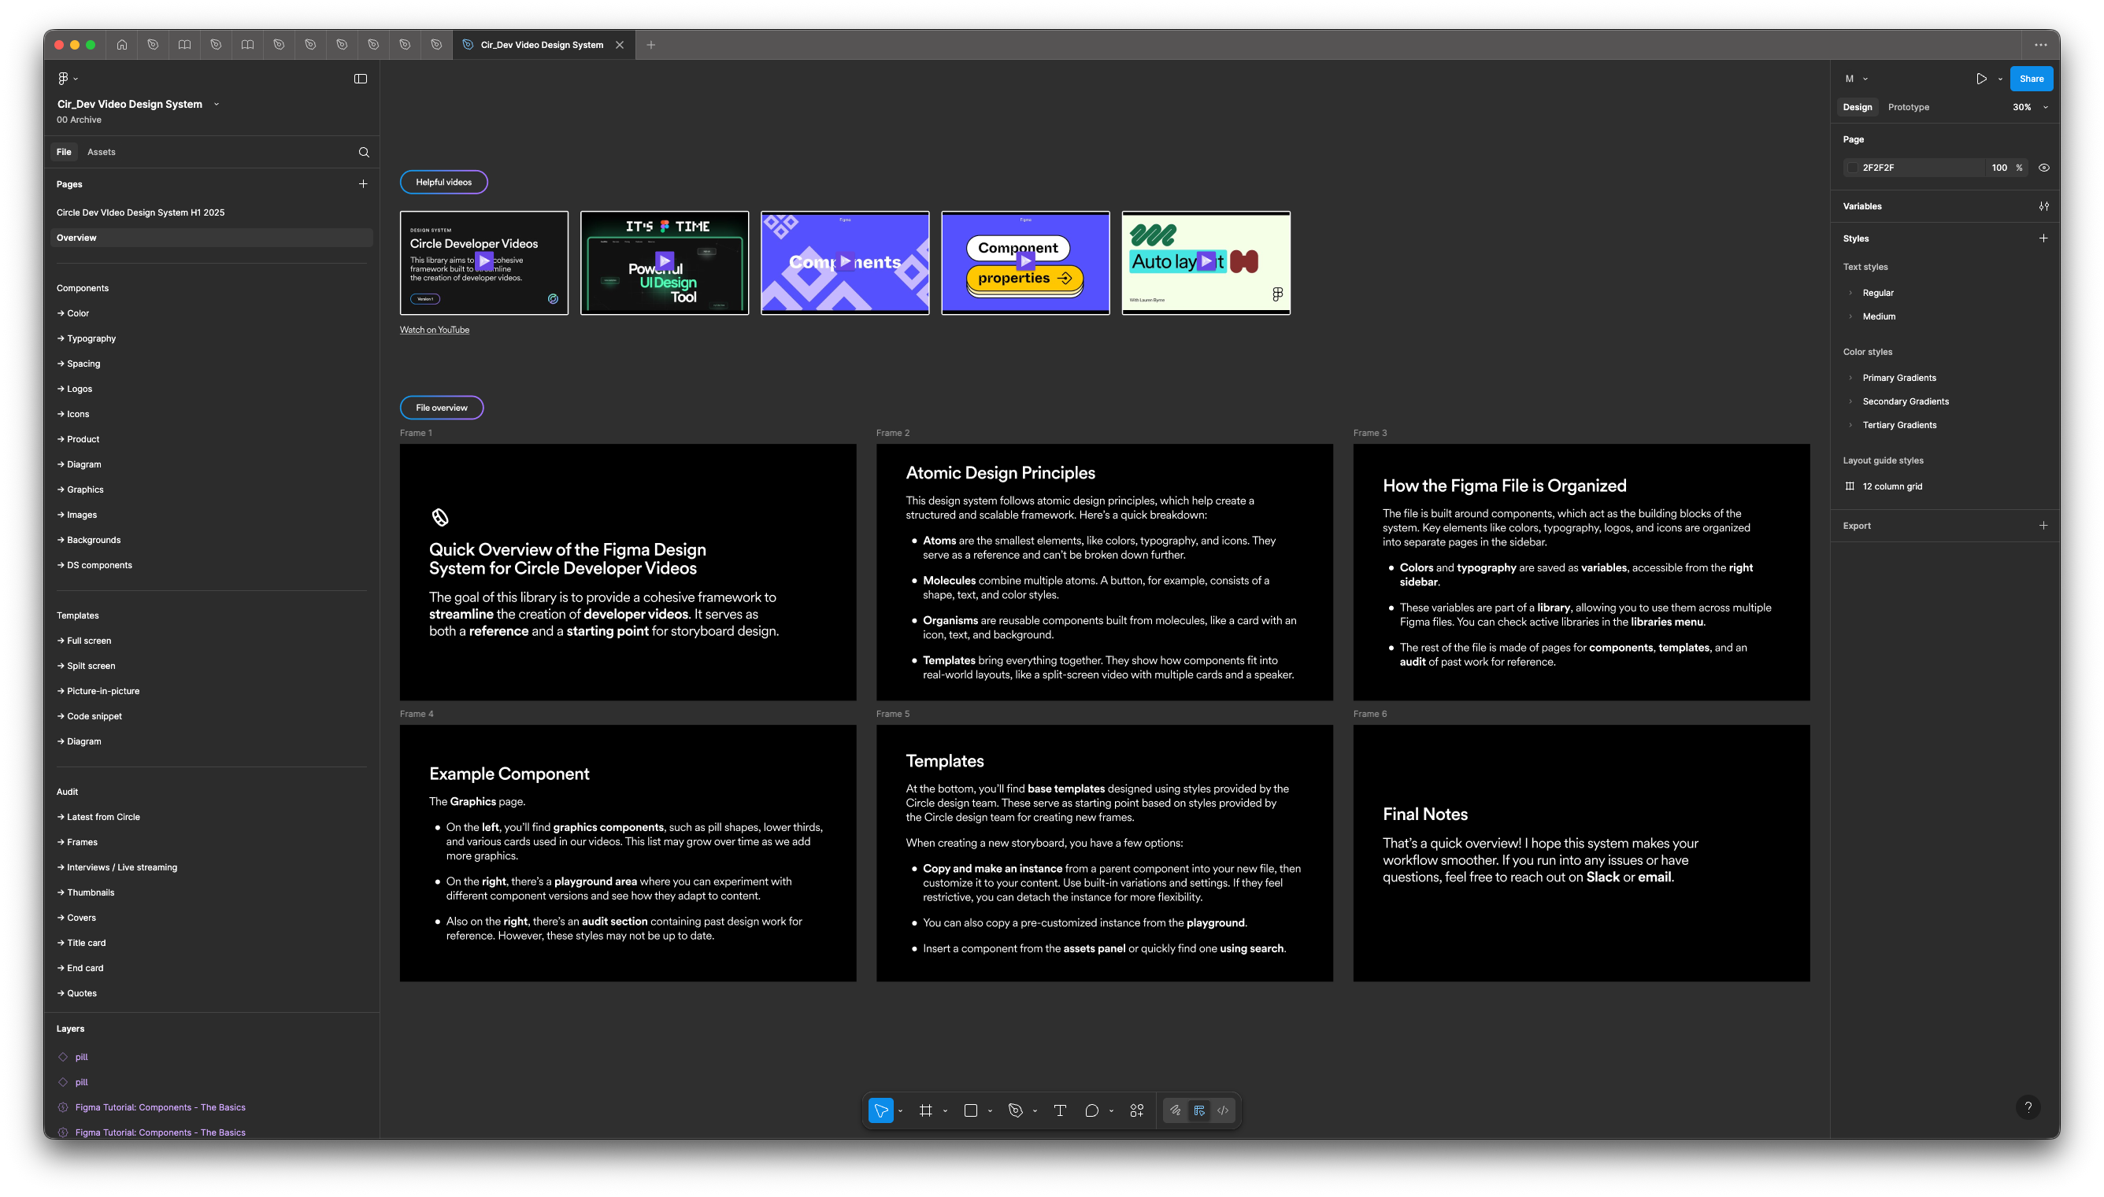Image resolution: width=2104 pixels, height=1197 pixels.
Task: Switch to the Prototype tab
Action: [1908, 108]
